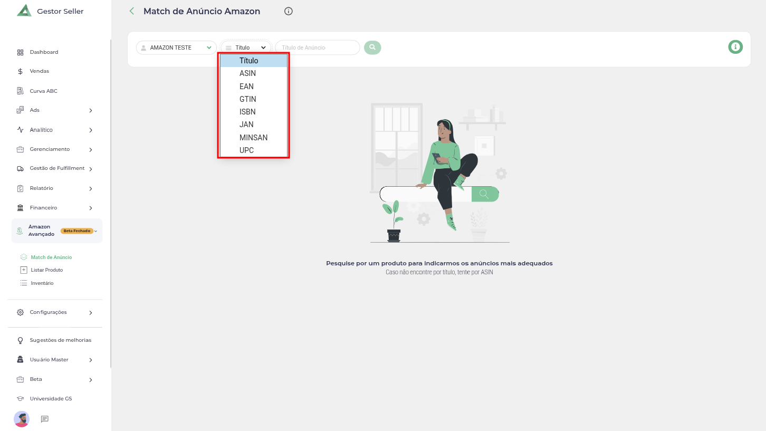
Task: Open the Listar Produto page
Action: [x=46, y=270]
